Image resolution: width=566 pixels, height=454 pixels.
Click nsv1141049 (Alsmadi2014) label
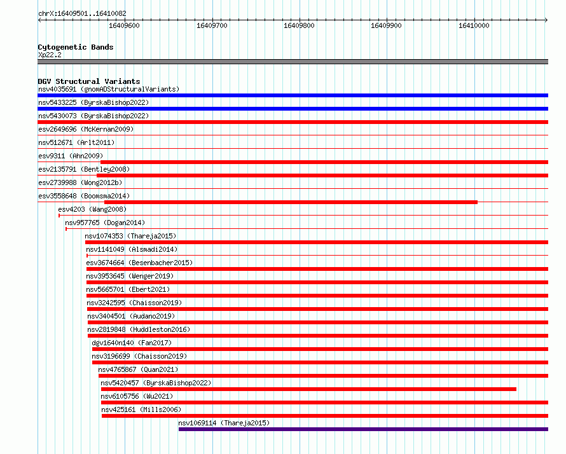click(x=132, y=249)
